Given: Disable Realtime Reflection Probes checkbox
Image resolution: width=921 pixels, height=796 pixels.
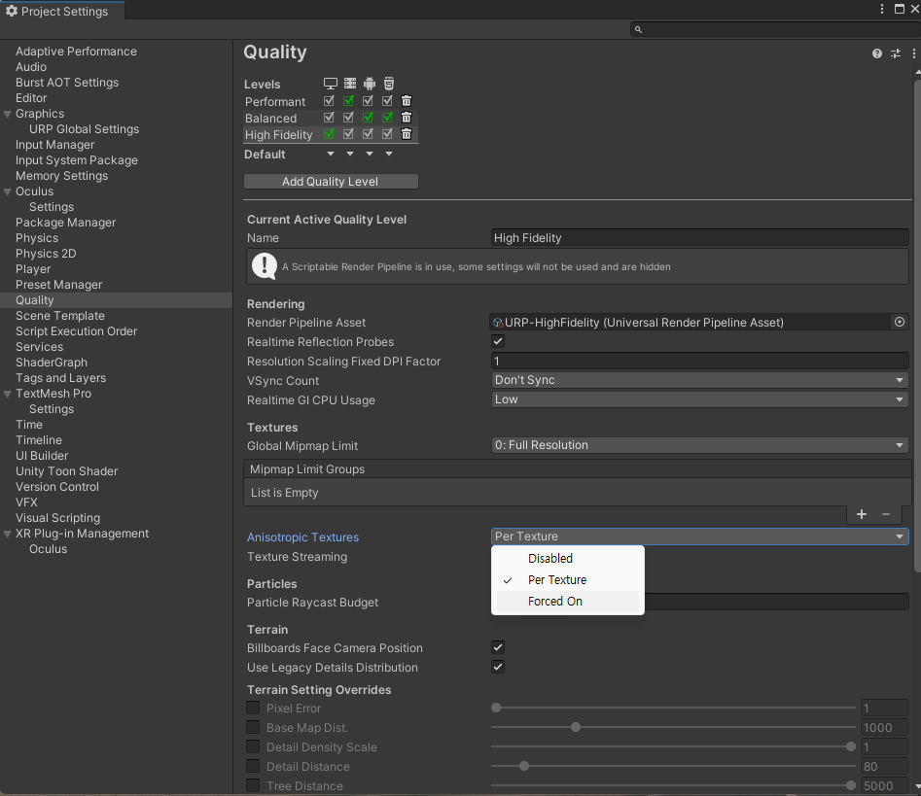Looking at the screenshot, I should point(498,341).
